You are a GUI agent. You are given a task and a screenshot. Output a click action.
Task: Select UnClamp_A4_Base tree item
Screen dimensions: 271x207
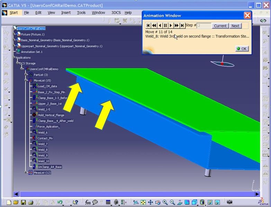(x=50, y=167)
